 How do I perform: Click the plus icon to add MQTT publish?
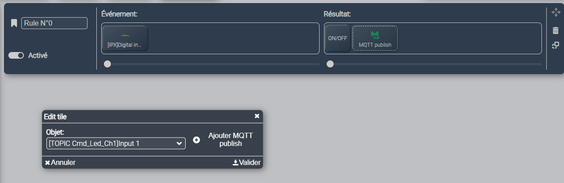197,140
